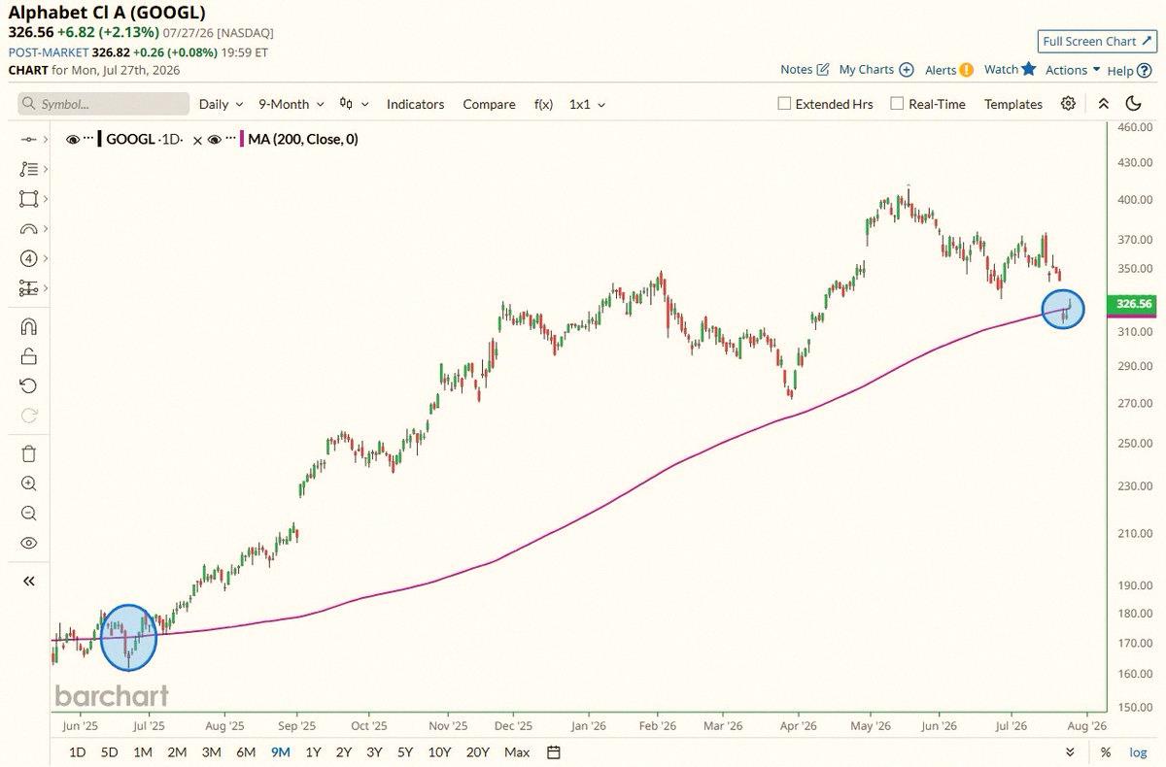Enable Real-Time checkbox
Viewport: 1166px width, 767px height.
pos(897,104)
